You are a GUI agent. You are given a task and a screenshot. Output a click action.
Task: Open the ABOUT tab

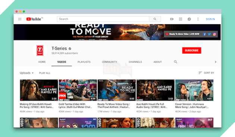tap(157, 62)
